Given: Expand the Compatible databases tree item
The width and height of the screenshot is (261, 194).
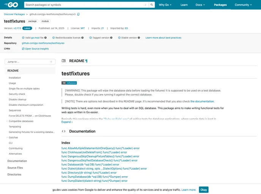Looking at the screenshot, I should pos(7,121).
